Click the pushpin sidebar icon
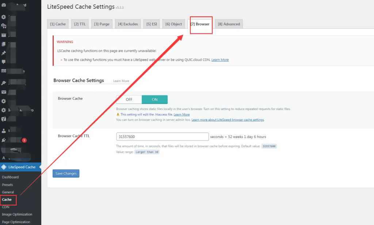Viewport: 374px width, 225px height. click(4, 53)
